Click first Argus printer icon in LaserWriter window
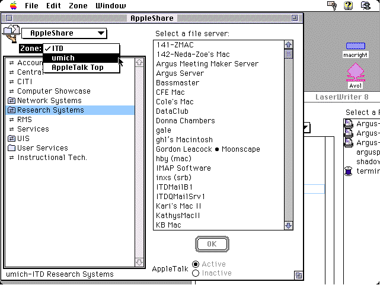 349,123
